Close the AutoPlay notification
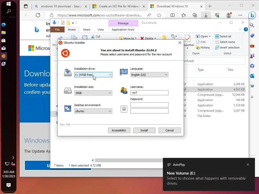The height and width of the screenshot is (194, 259). [x=248, y=164]
